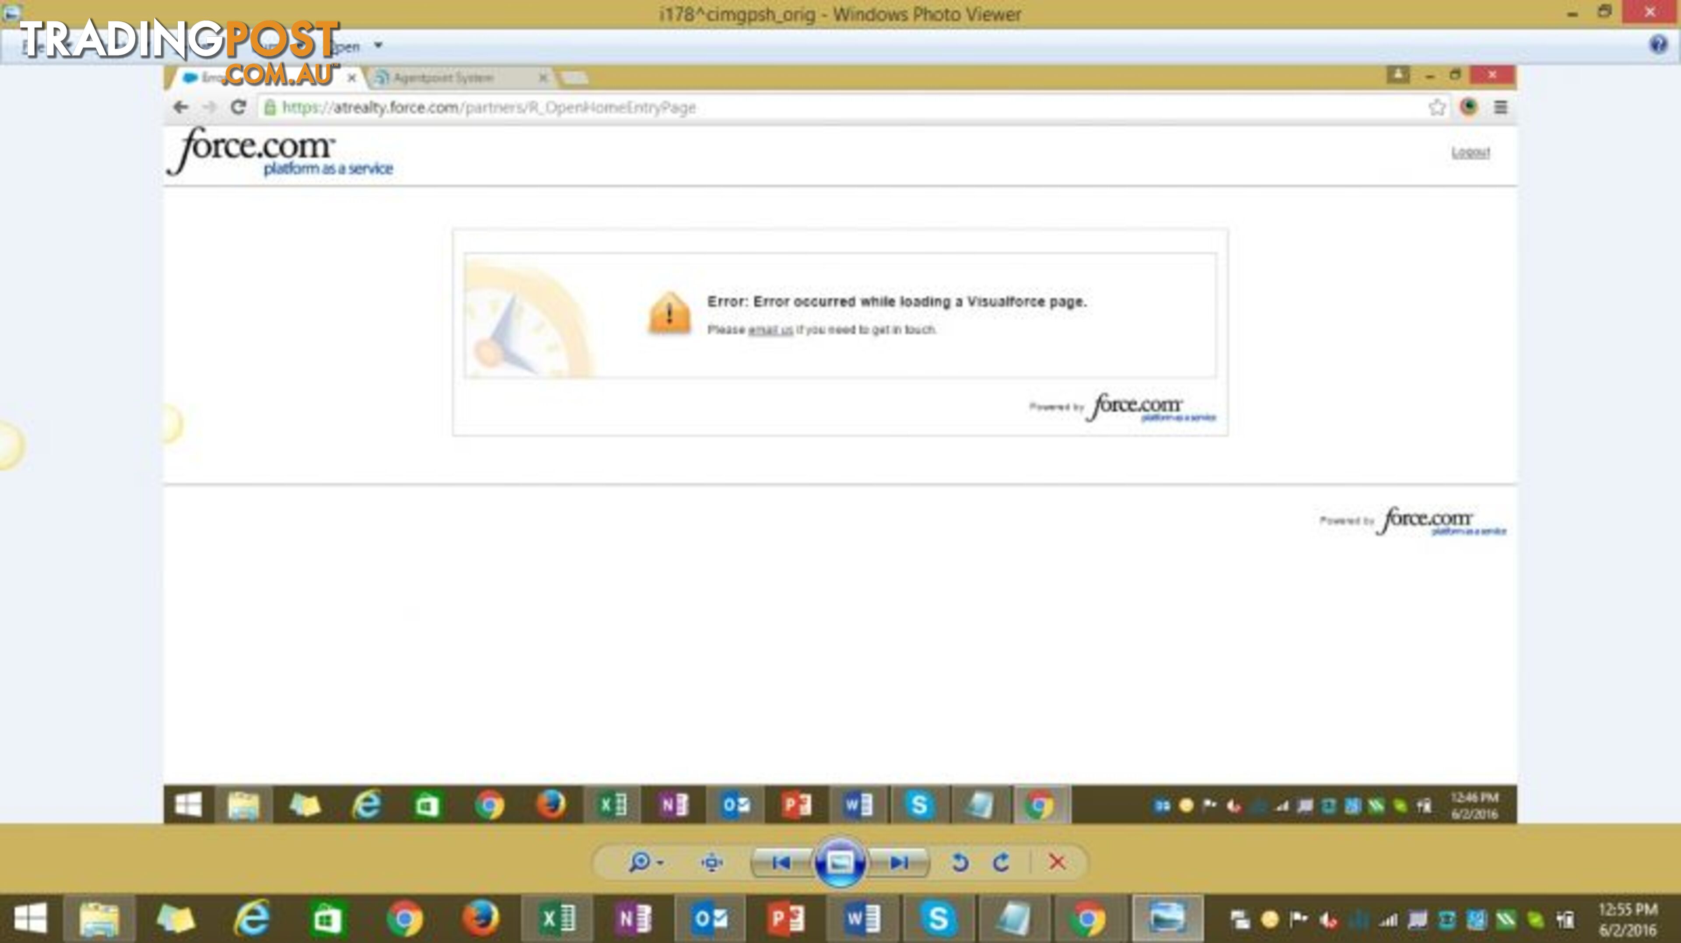Viewport: 1681px width, 943px height.
Task: Click the 12:55 PM clock on the taskbar
Action: [1628, 919]
